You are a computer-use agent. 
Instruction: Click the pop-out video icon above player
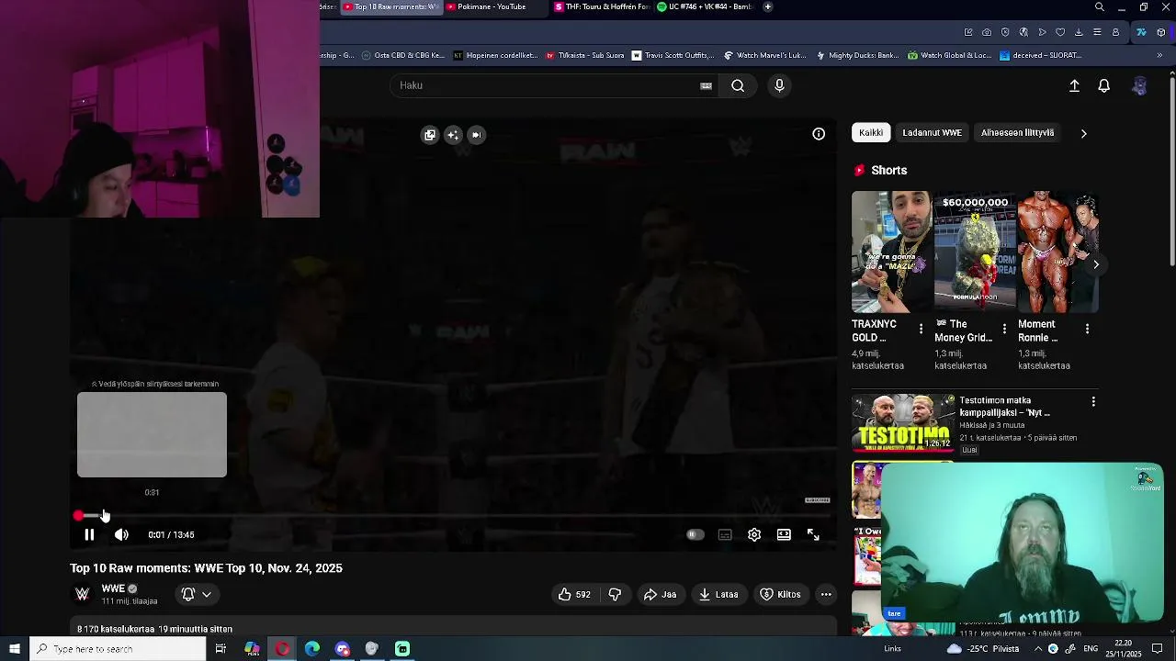point(429,135)
